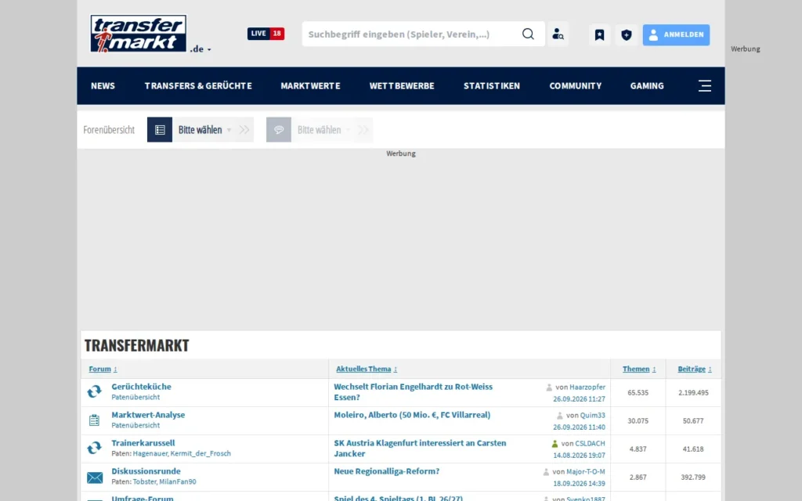Click the 2.199.495 Beiträge value
The height and width of the screenshot is (501, 802).
(x=693, y=393)
